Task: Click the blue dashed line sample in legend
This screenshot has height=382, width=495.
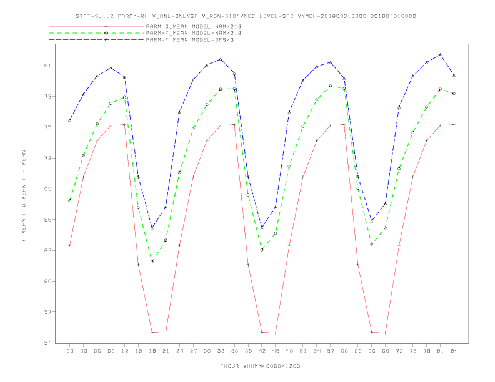Action: pyautogui.click(x=97, y=40)
